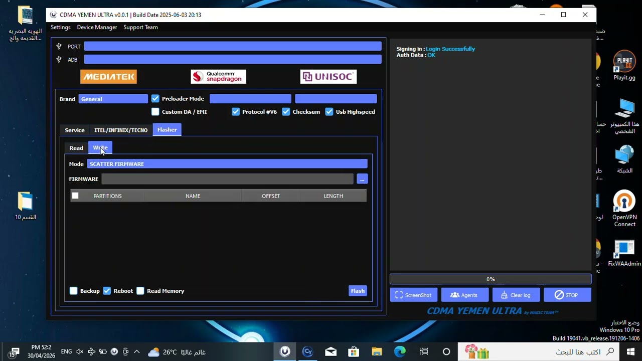
Task: Click the taskbar search box
Action: click(539, 352)
